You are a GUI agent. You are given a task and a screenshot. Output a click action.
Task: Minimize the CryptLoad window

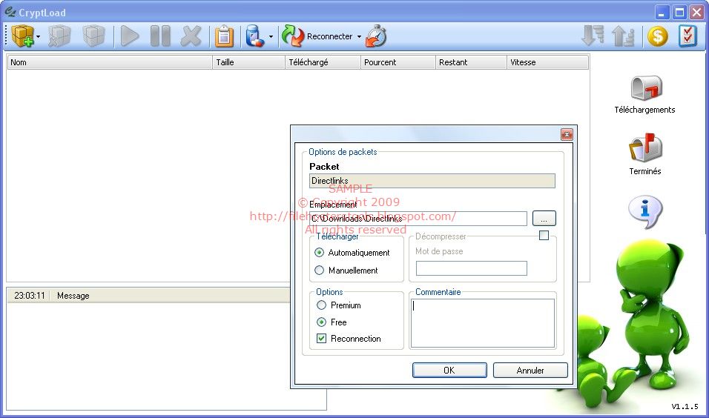click(662, 12)
